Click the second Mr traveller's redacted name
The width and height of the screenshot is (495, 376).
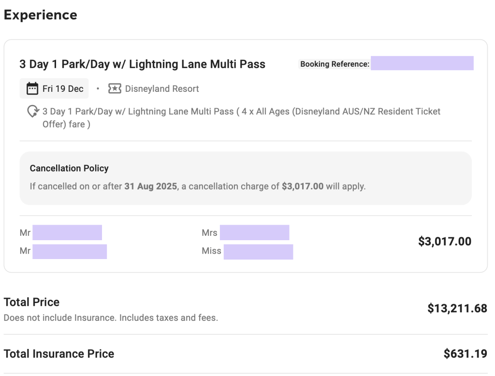tap(70, 251)
